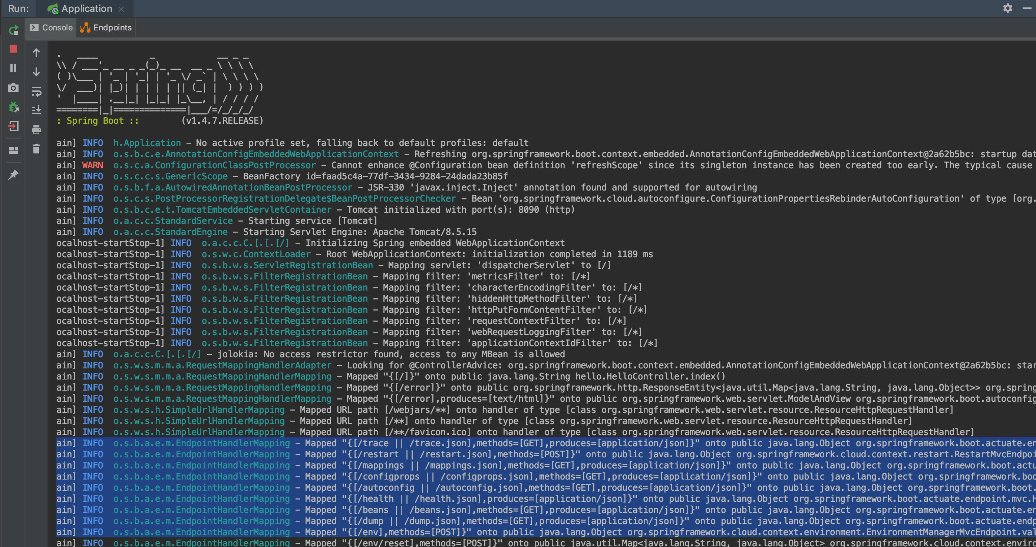Toggle scroll to end of console
This screenshot has width=1036, height=547.
[36, 110]
